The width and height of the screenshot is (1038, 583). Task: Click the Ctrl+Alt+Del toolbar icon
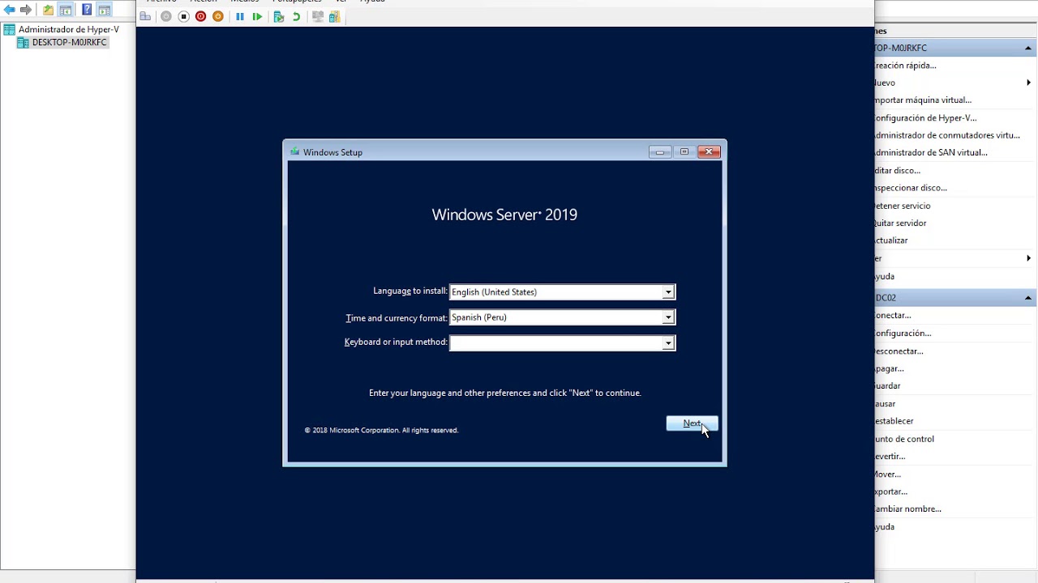145,17
